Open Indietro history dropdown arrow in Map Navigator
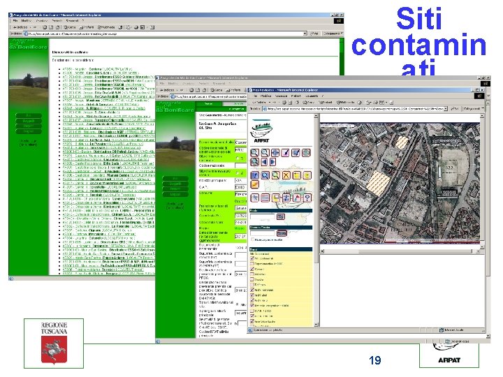Screen dimensions: 503x377 pyautogui.click(x=270, y=102)
